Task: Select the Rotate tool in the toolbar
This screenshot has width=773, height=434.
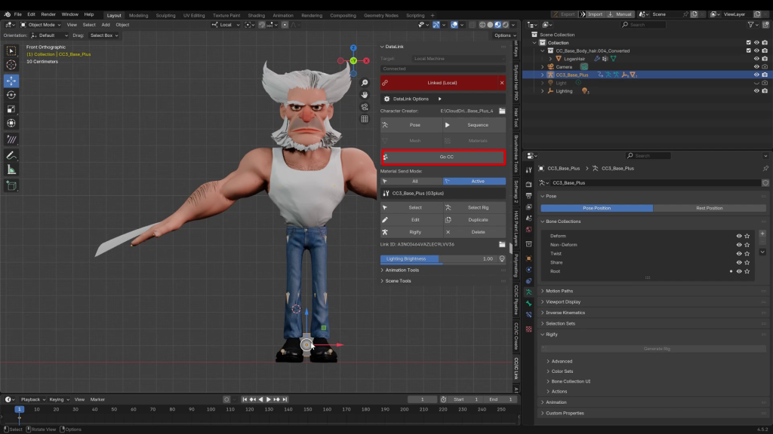Action: tap(11, 95)
